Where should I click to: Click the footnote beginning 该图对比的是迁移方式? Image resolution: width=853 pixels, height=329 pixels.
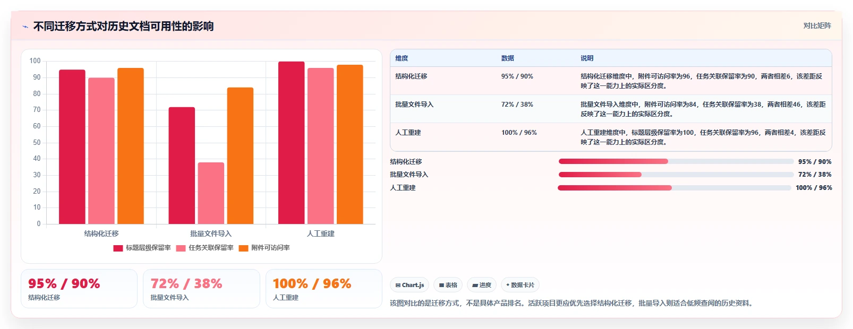572,304
